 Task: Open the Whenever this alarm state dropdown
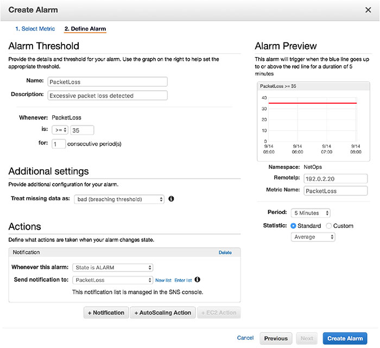point(113,267)
